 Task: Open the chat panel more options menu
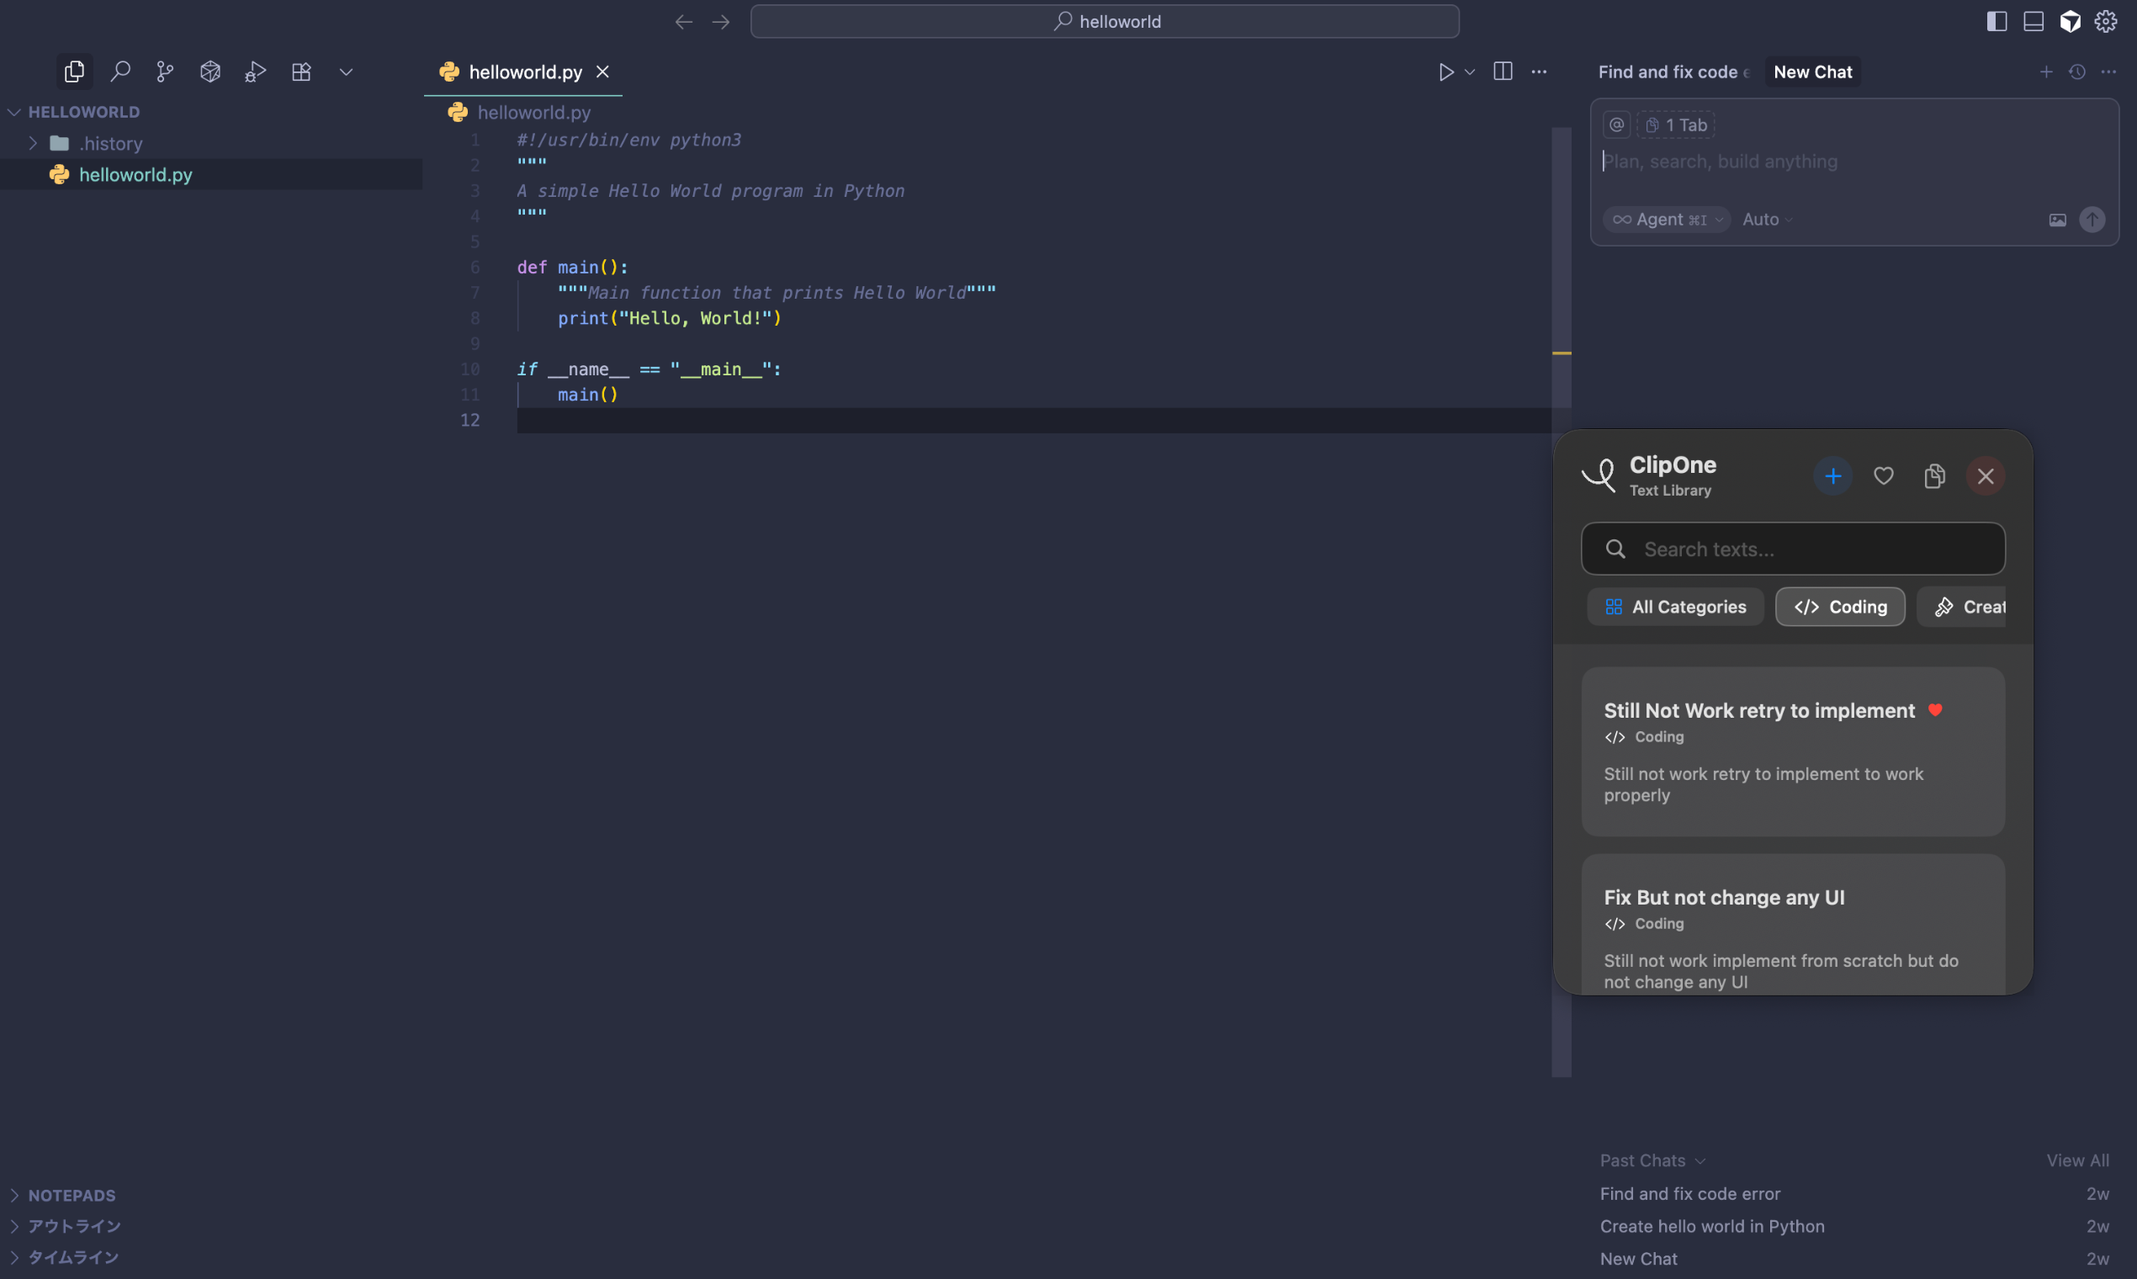click(2108, 72)
